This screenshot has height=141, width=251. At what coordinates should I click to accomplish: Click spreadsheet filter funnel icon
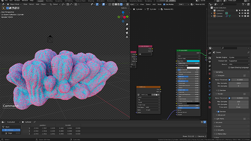(x=205, y=122)
